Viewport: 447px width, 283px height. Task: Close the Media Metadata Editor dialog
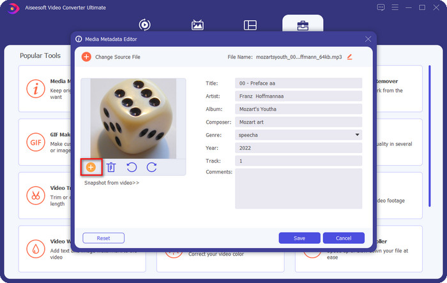pos(368,39)
